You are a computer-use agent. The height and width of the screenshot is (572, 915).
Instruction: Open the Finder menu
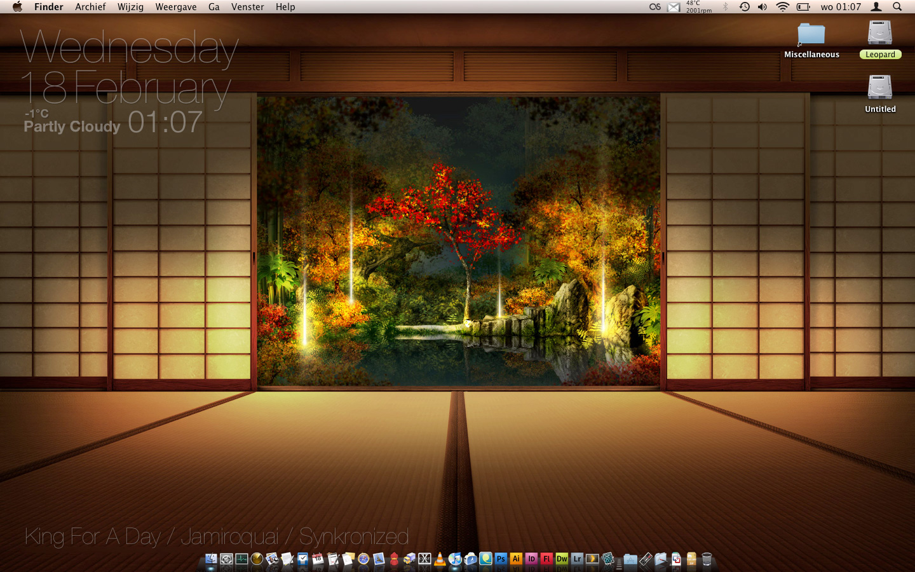[49, 7]
